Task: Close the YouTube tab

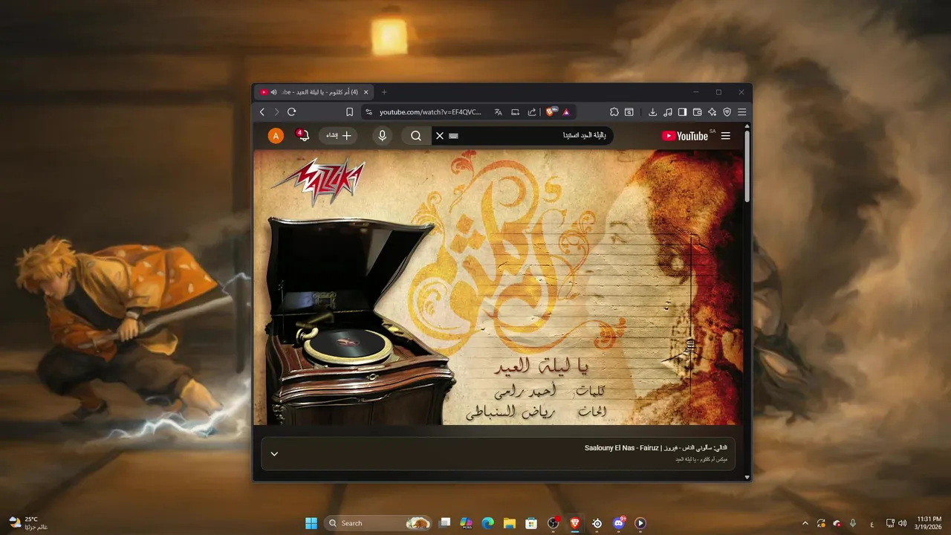Action: click(x=366, y=92)
